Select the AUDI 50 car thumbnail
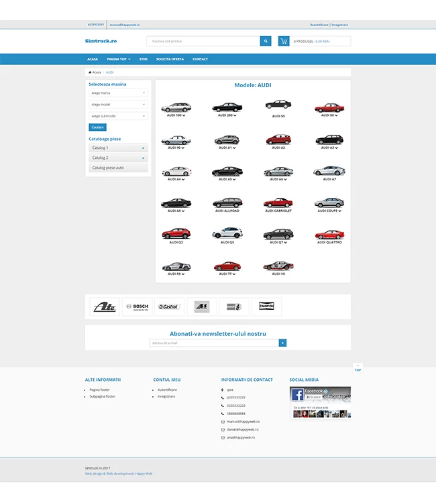The image size is (436, 503). (278, 105)
